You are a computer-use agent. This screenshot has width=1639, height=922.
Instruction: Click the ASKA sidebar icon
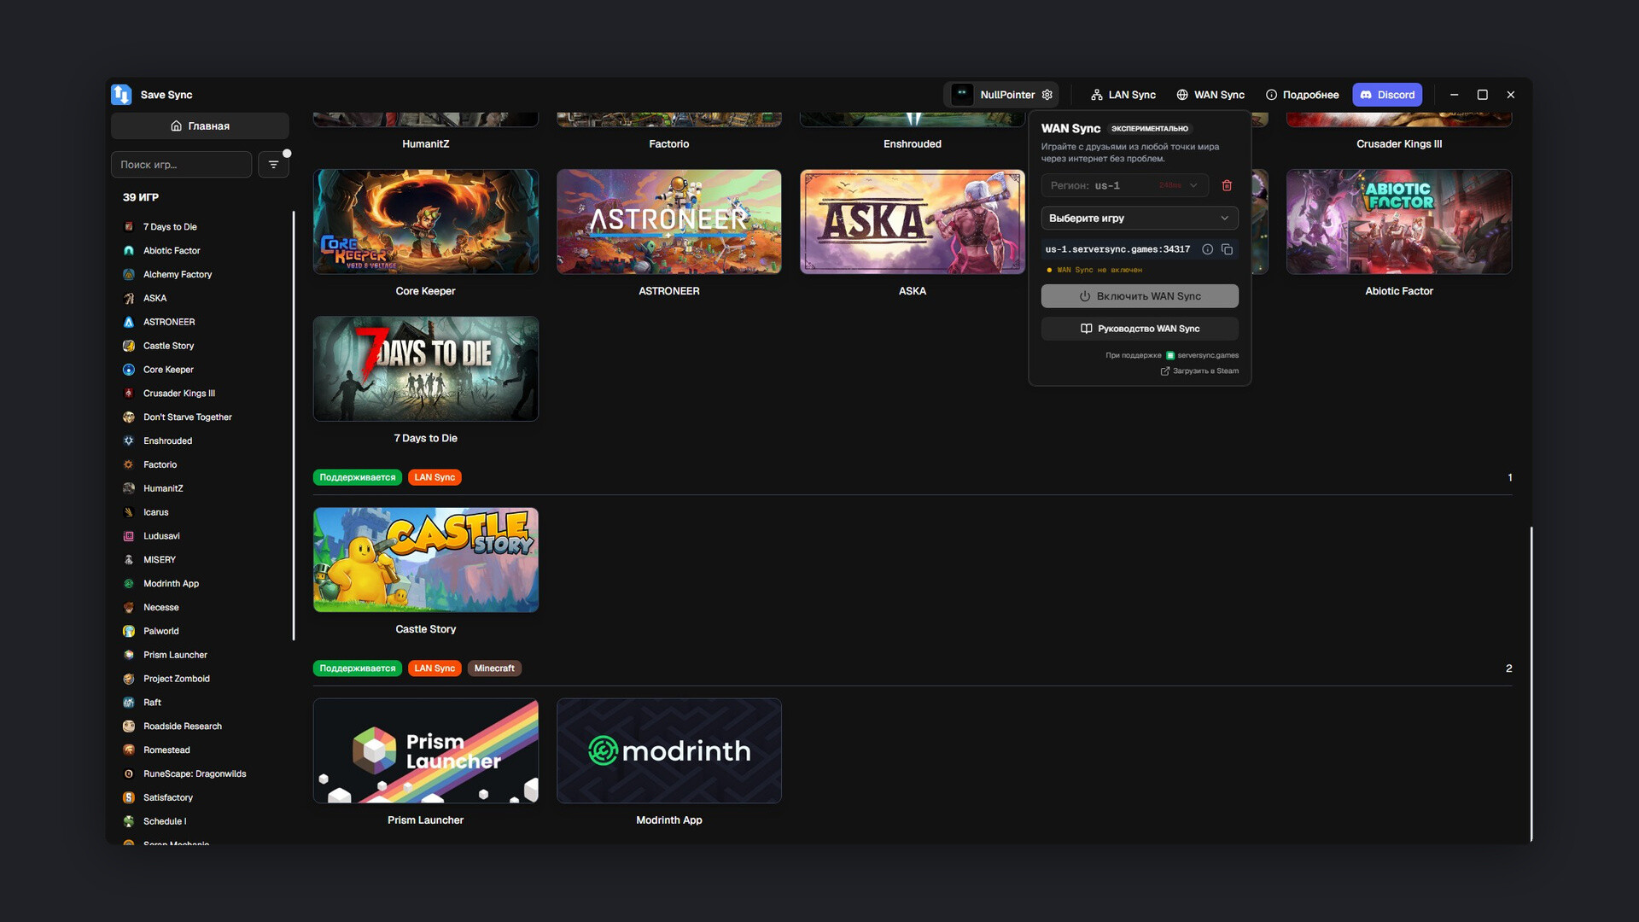coord(129,299)
